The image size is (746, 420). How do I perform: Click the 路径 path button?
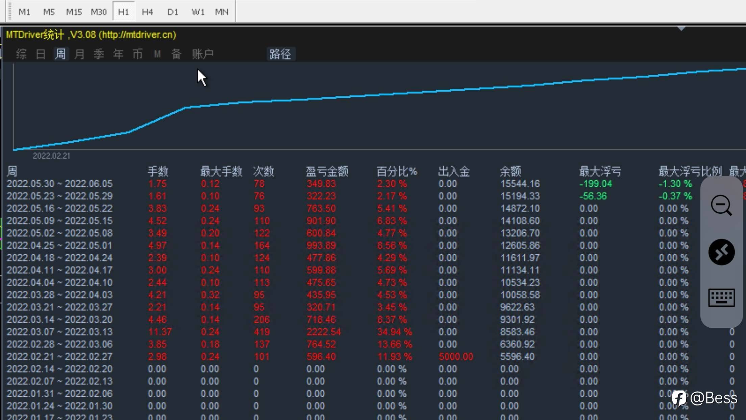(x=280, y=54)
